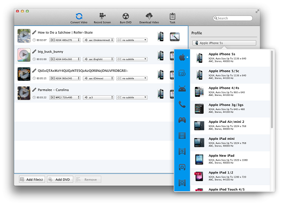
Task: Click iPhone profile icon on the Salchow row
Action: click(x=160, y=36)
